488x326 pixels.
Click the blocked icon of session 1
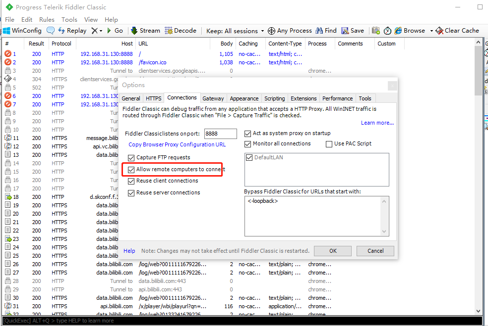[x=8, y=54]
